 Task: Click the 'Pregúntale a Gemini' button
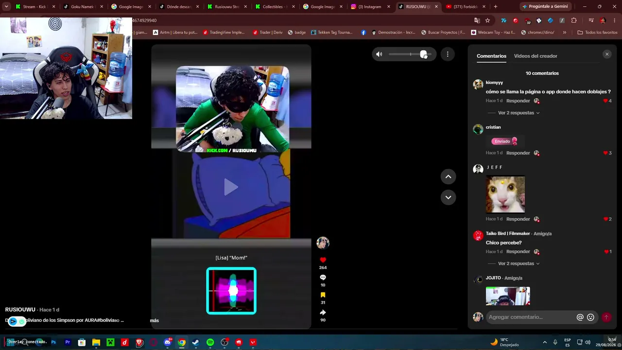(545, 6)
